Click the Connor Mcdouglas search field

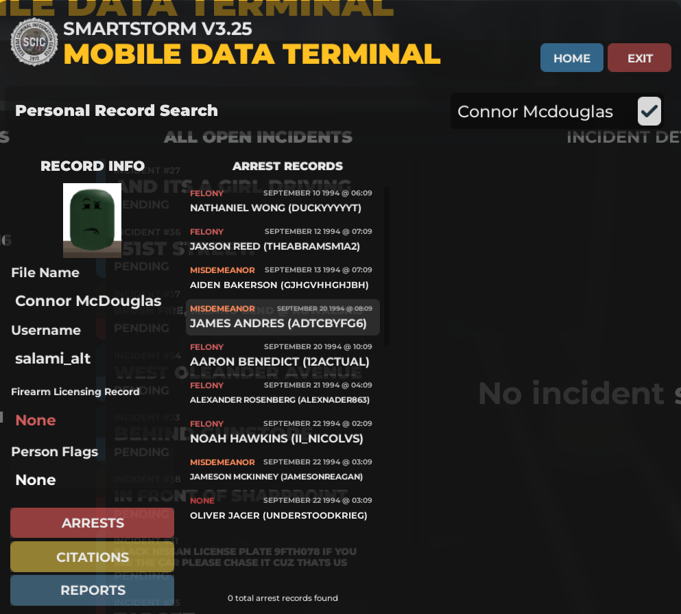(542, 112)
